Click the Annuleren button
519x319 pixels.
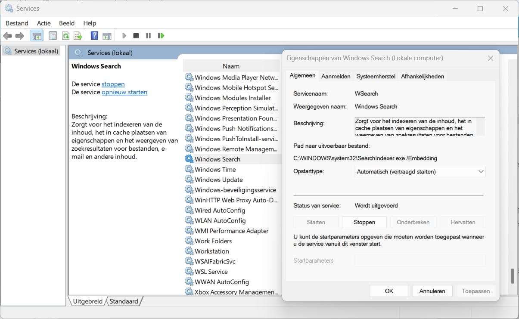[x=432, y=291]
